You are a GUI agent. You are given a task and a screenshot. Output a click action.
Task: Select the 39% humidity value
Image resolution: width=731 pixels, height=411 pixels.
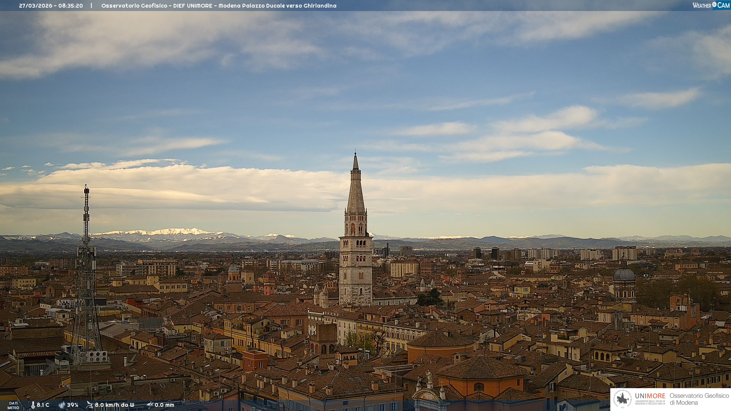coord(73,405)
